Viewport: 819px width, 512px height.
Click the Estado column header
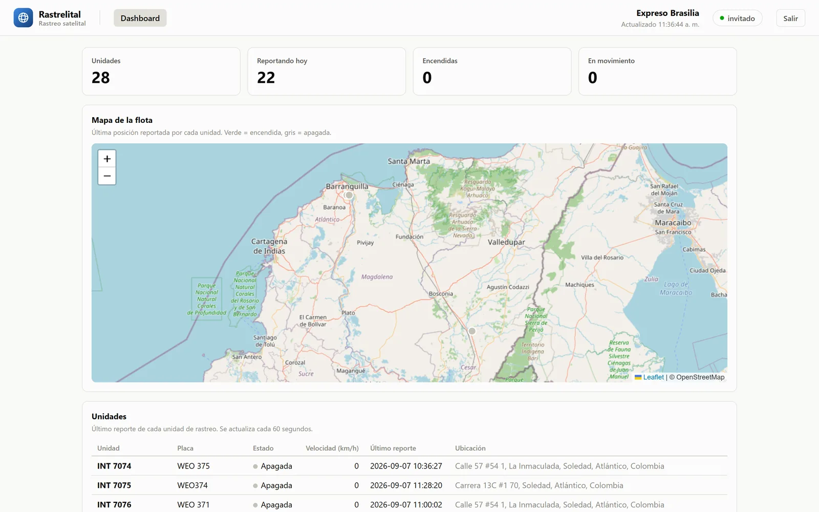tap(263, 448)
